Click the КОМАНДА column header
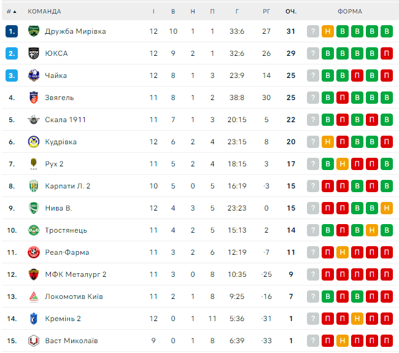The width and height of the screenshot is (399, 353). pyautogui.click(x=44, y=12)
